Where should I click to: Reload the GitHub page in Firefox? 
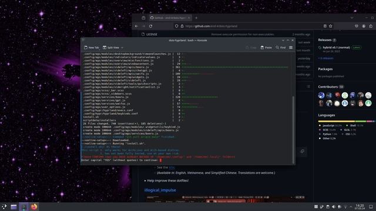click(x=150, y=26)
